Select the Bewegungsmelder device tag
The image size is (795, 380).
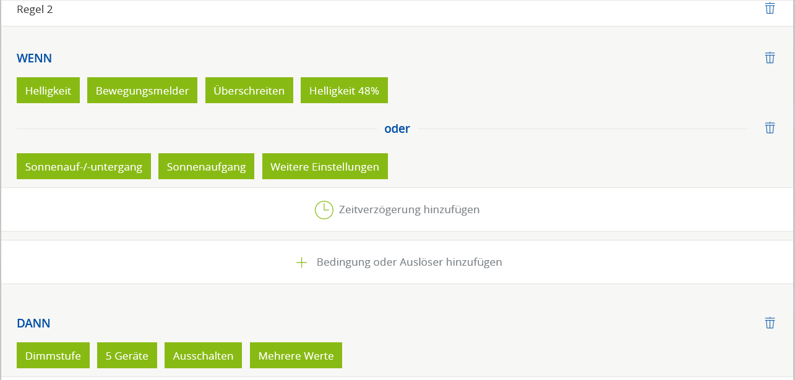(142, 91)
